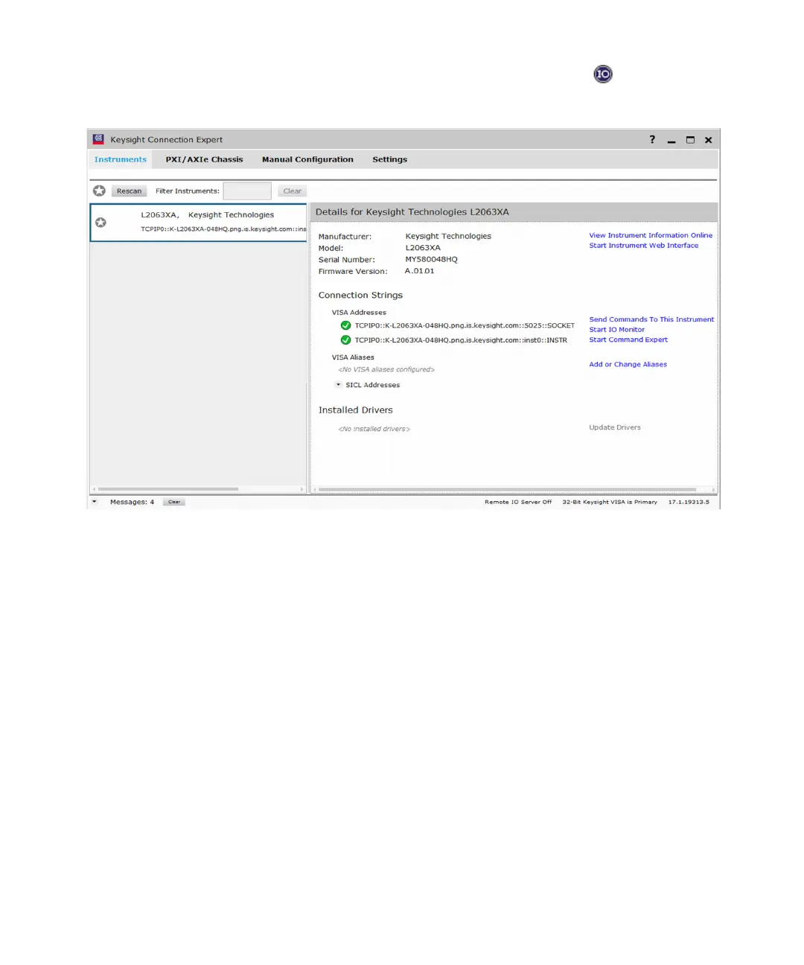Click the instrument list horizontal scrollbar
The width and height of the screenshot is (804, 965).
pos(168,489)
